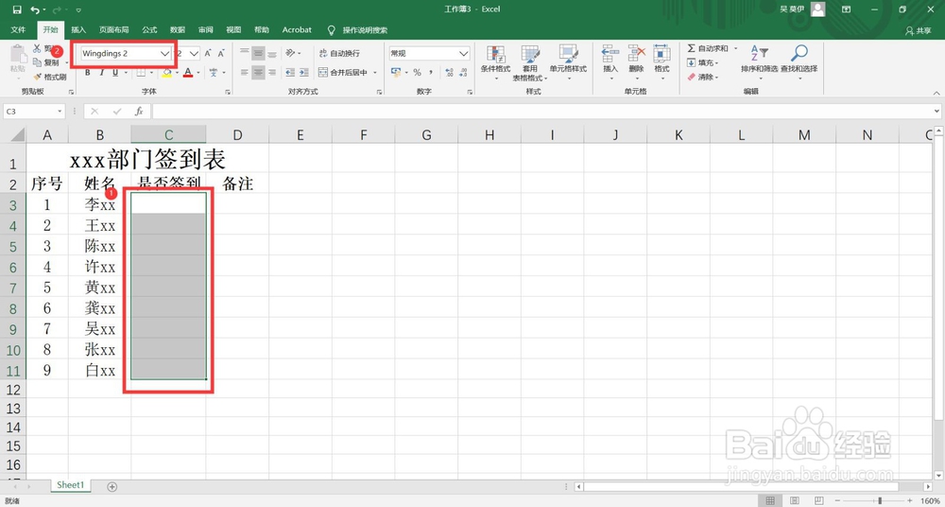Toggle Bold formatting
The image size is (945, 507).
point(87,73)
